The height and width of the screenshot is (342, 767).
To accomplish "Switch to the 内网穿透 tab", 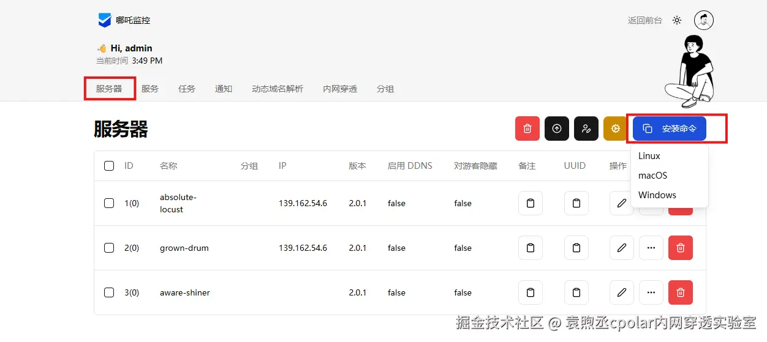I will [340, 89].
